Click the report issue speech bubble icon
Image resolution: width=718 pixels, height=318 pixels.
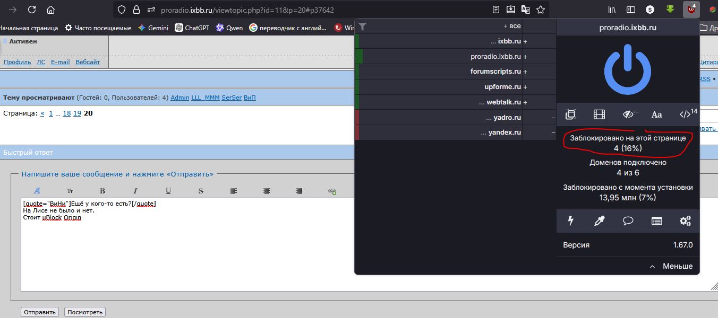(x=628, y=221)
